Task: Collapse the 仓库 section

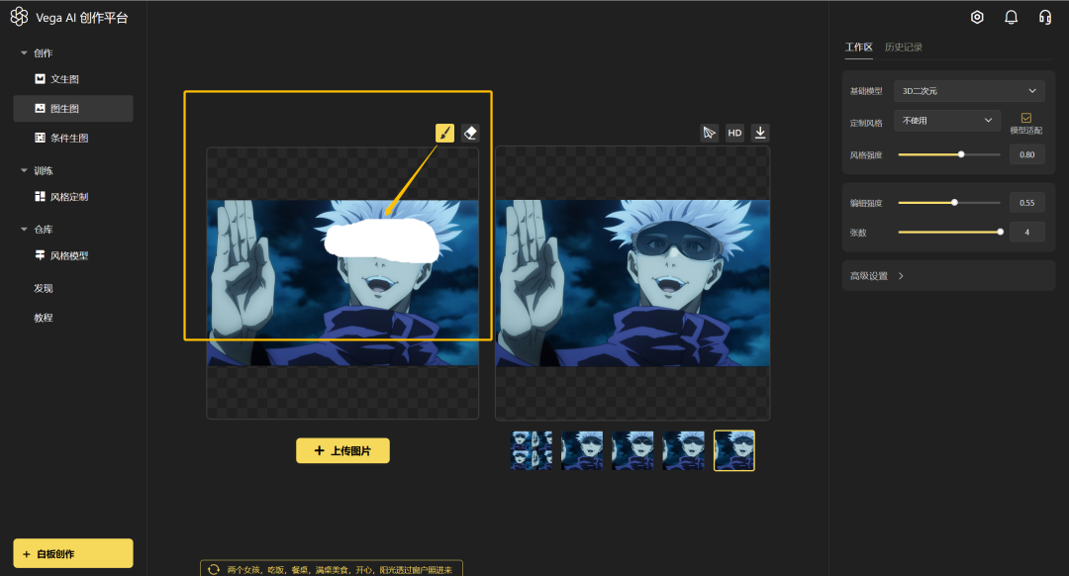Action: click(24, 230)
